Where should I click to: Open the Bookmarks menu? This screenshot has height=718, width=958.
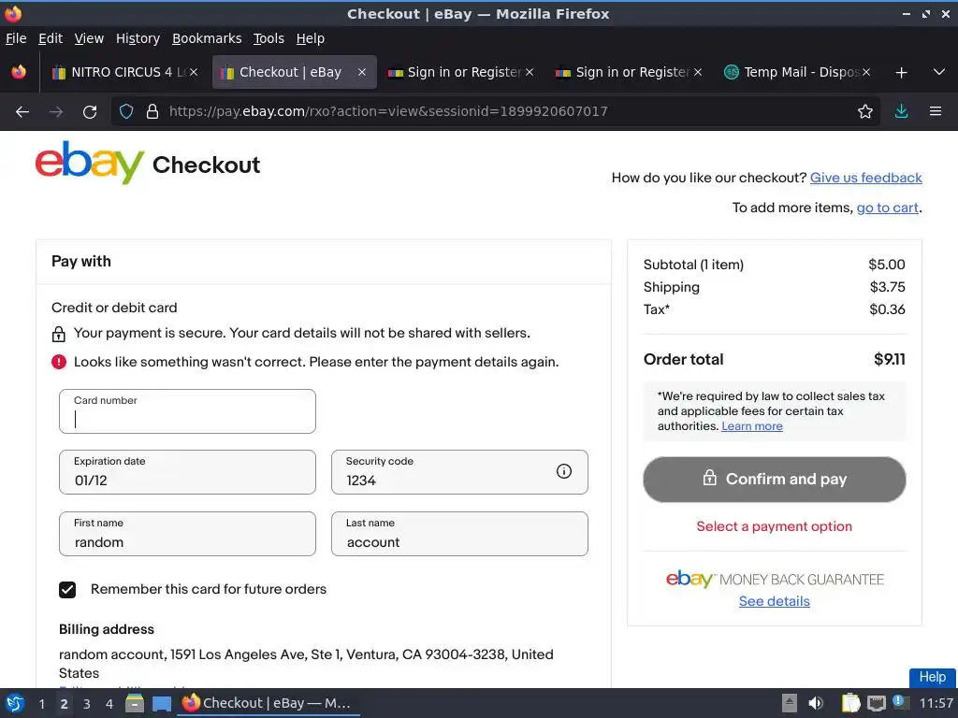pyautogui.click(x=207, y=38)
